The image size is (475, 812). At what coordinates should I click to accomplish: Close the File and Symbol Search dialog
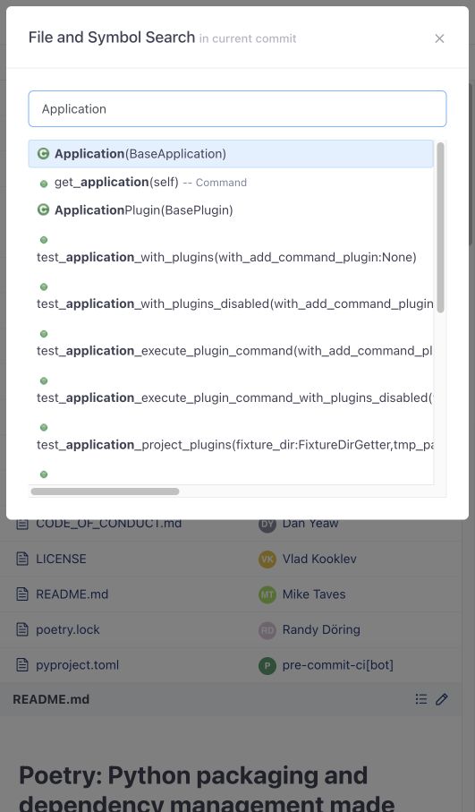coord(439,38)
